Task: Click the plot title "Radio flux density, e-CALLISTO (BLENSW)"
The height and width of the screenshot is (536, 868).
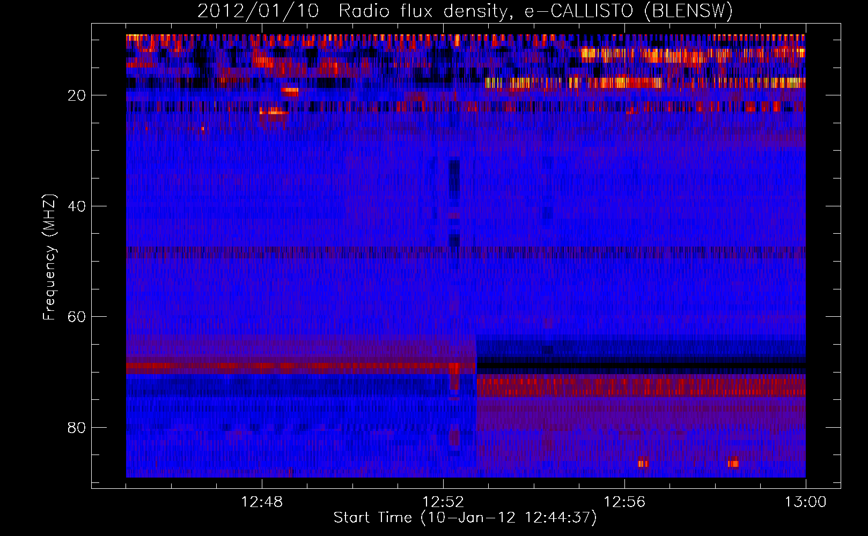Action: 535,11
